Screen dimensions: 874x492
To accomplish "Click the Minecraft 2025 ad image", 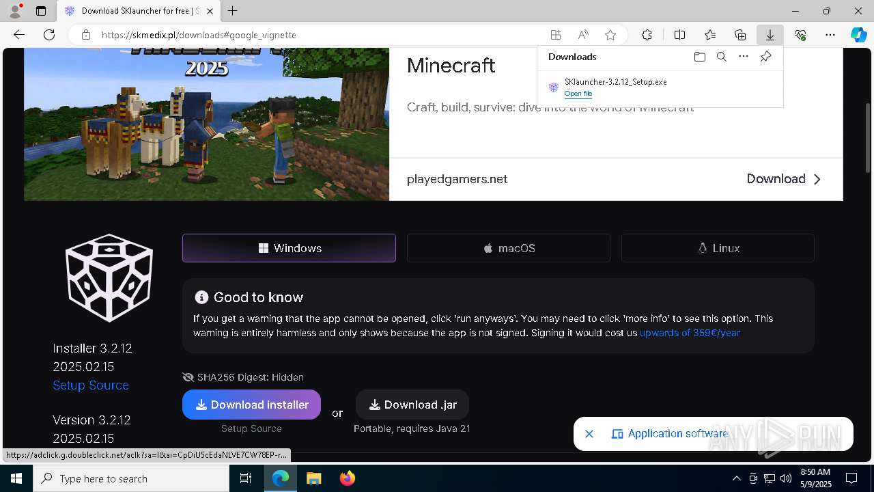I will pyautogui.click(x=206, y=124).
